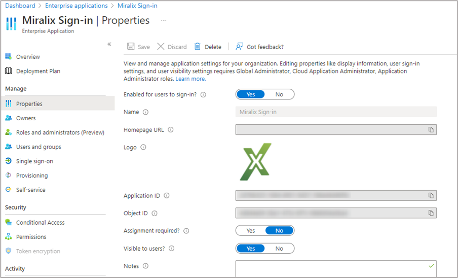Click the info icon next to Assignment required
Viewport: 458px width, 278px height.
(x=186, y=231)
